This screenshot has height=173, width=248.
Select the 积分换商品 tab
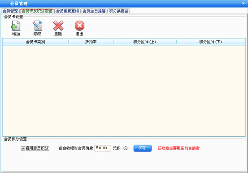(x=119, y=11)
